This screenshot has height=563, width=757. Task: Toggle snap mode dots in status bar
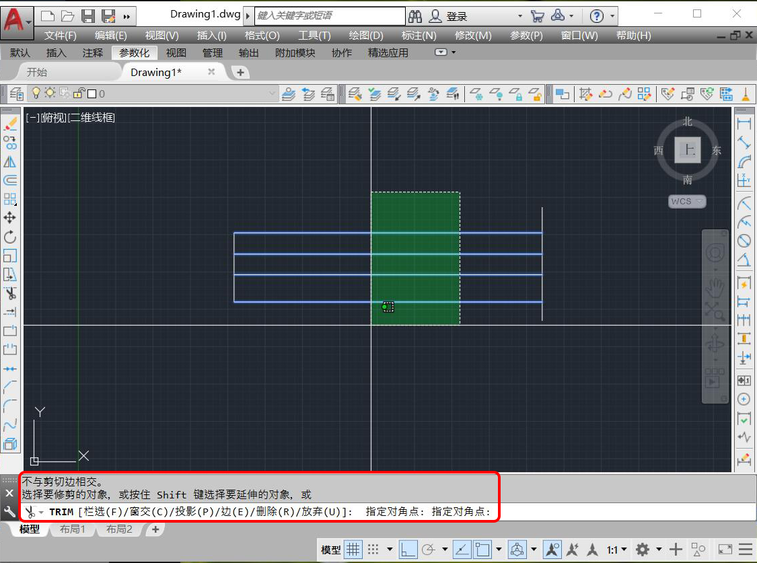click(x=373, y=550)
